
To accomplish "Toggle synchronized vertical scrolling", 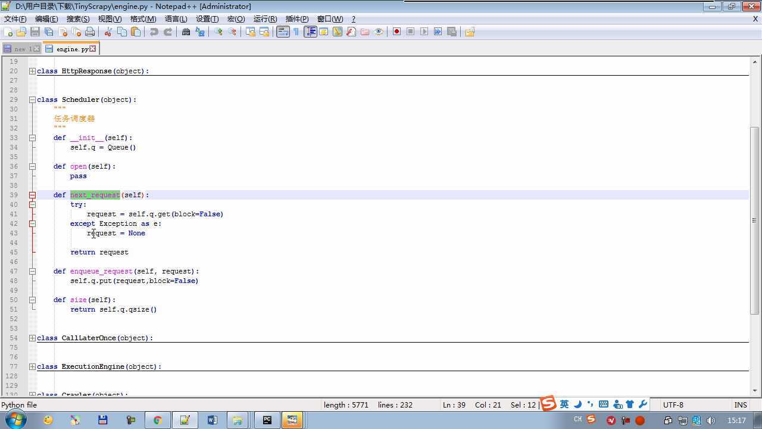I will tap(250, 32).
